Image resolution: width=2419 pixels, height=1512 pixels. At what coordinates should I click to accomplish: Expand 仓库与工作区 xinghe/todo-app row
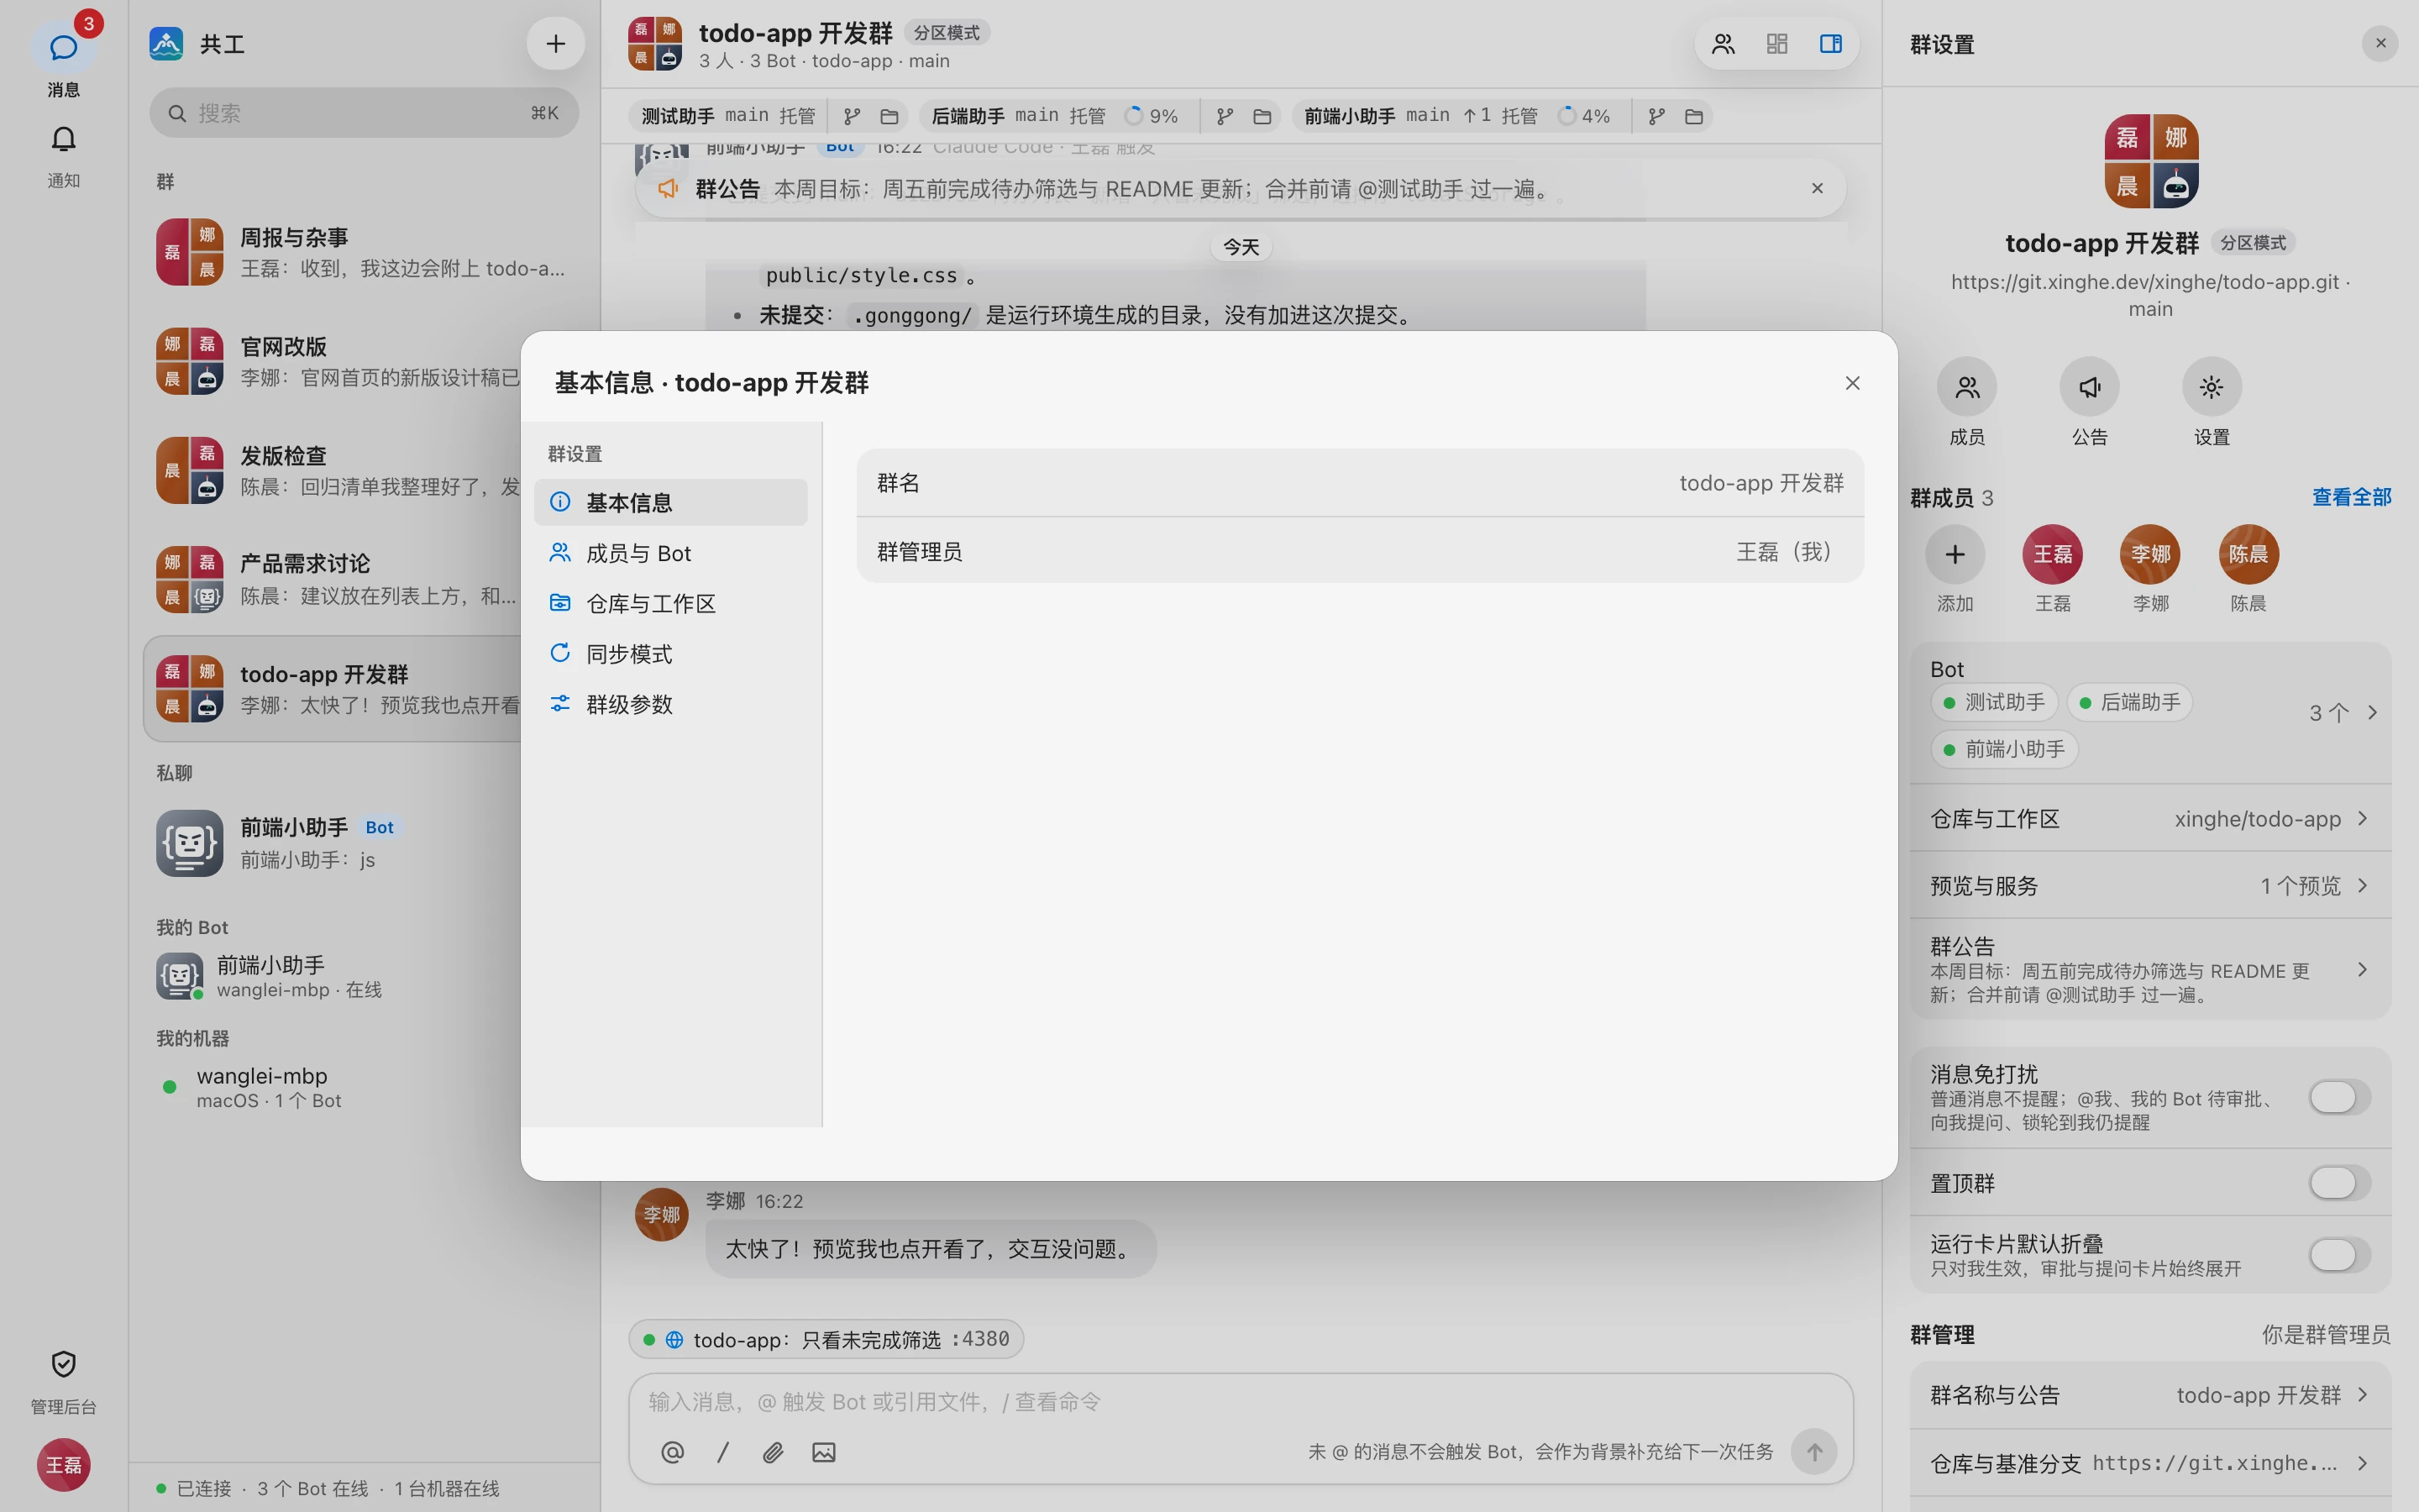tap(2149, 819)
